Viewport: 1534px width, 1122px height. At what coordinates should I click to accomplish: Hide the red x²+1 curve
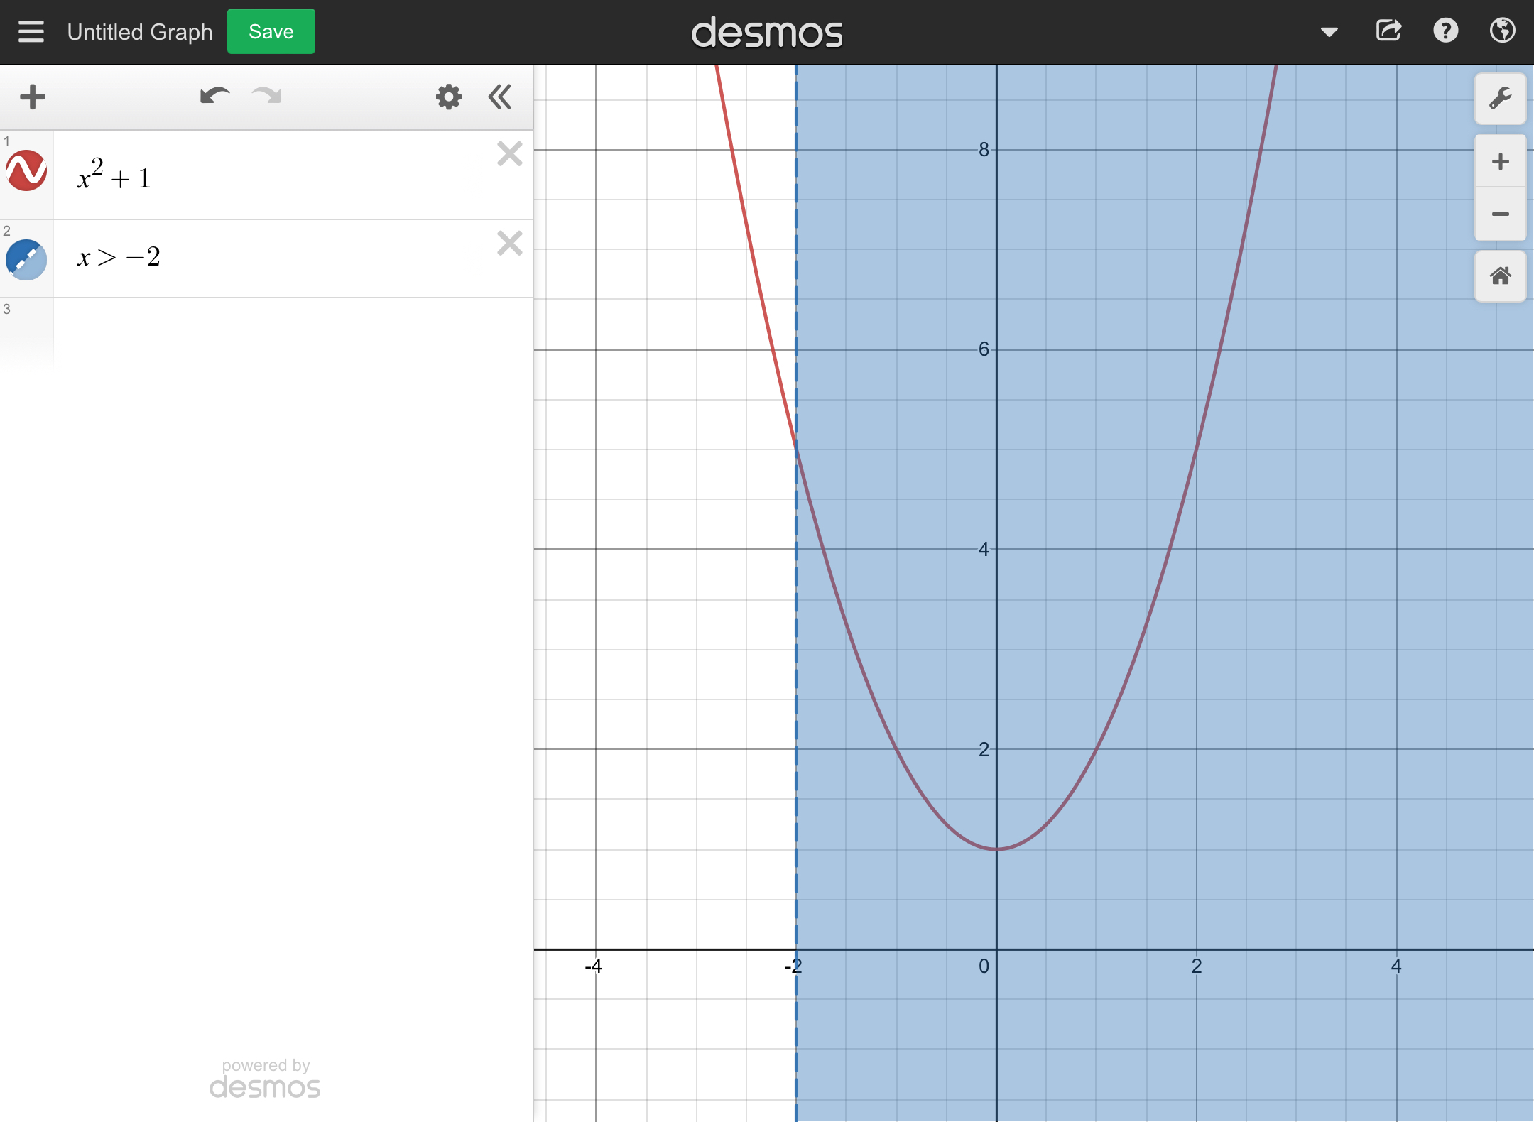tap(26, 170)
